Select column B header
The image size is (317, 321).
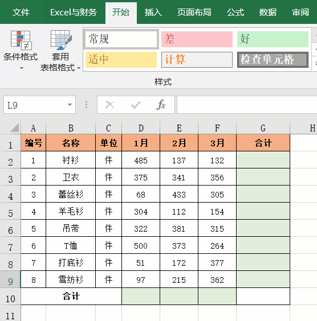[x=71, y=128]
